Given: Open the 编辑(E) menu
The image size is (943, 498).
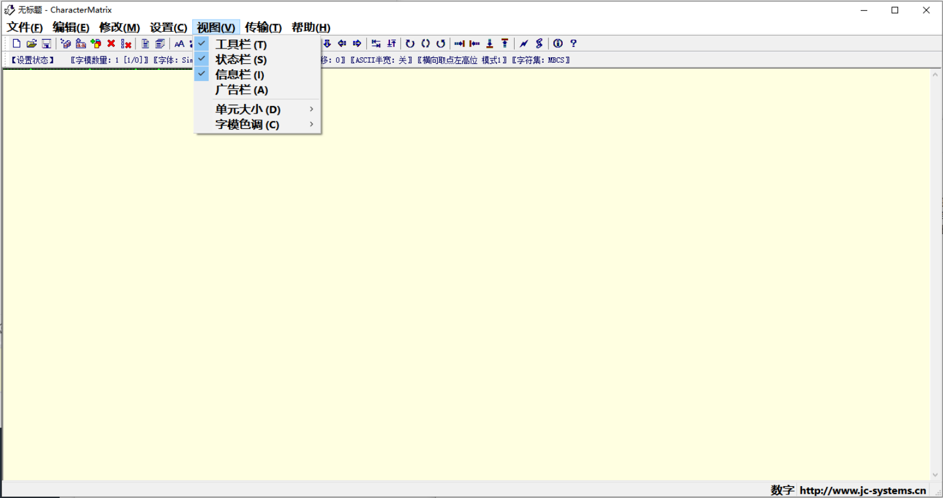Looking at the screenshot, I should pyautogui.click(x=71, y=28).
